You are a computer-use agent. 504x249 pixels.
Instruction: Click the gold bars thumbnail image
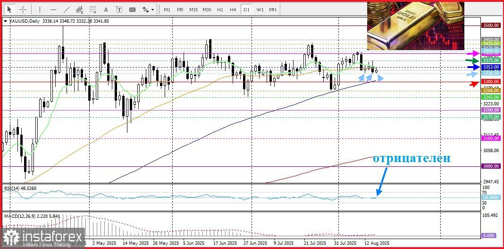415,26
